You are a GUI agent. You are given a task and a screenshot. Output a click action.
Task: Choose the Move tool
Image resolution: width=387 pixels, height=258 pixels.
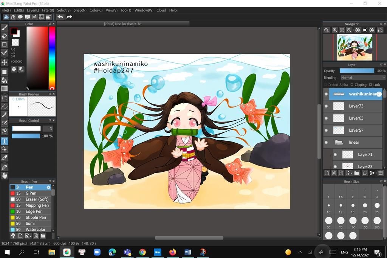point(5,62)
